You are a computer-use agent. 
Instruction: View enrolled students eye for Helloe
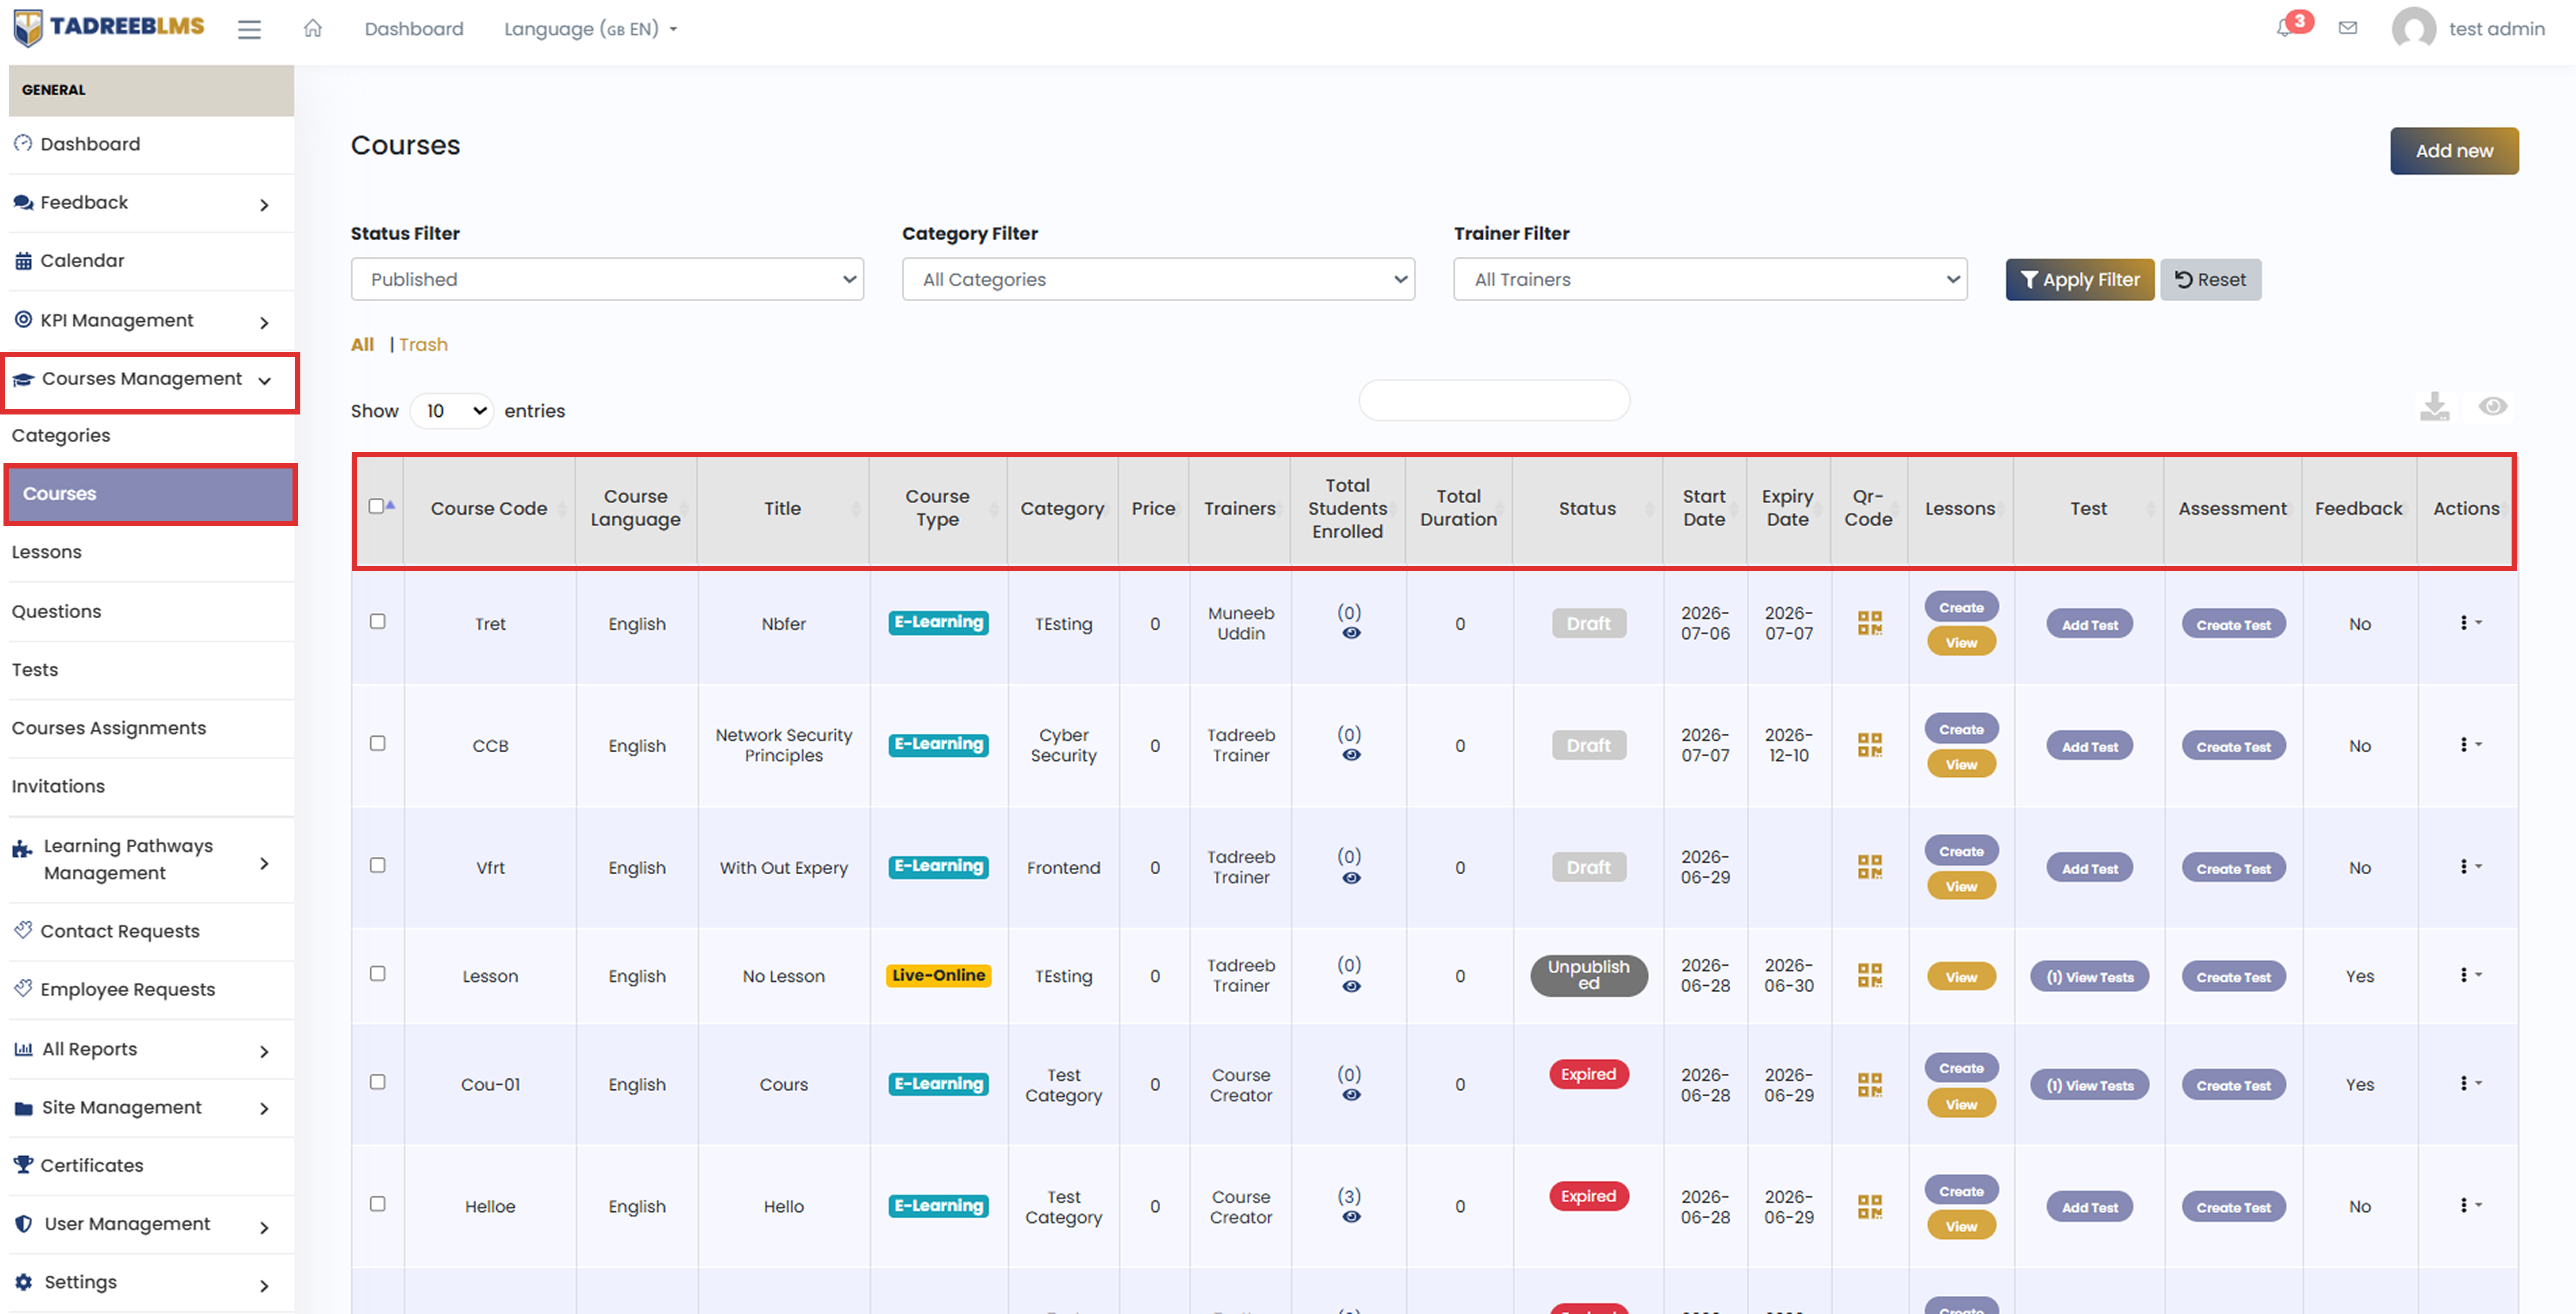[1351, 1217]
